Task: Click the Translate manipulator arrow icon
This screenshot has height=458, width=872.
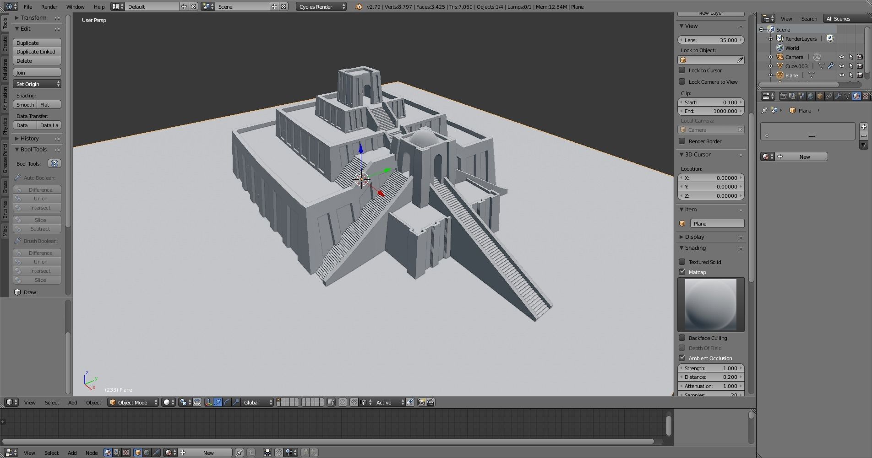Action: 218,402
